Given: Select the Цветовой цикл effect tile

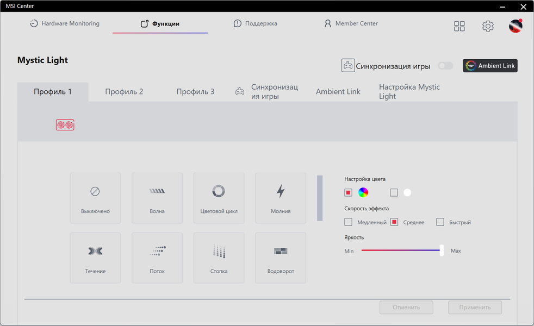Looking at the screenshot, I should [219, 198].
